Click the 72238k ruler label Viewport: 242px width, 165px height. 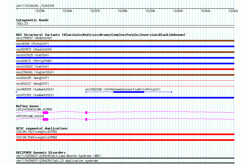pos(123,11)
